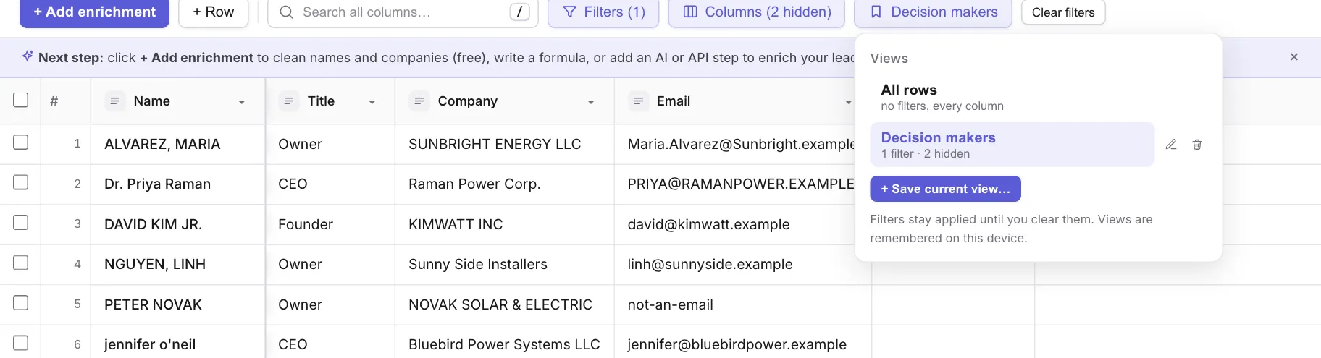This screenshot has width=1321, height=358.
Task: Toggle the Decision makers views menu
Action: point(933,12)
